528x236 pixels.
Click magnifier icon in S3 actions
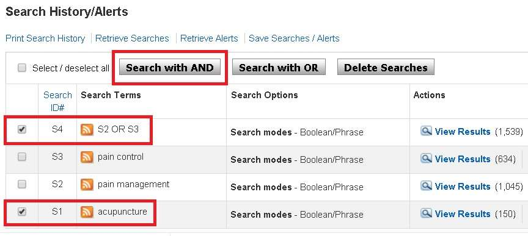pos(426,159)
